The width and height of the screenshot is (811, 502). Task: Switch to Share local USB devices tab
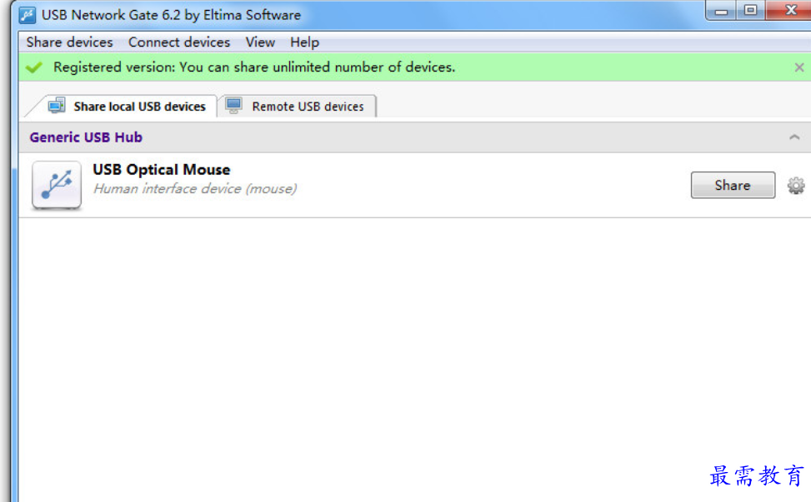tap(127, 107)
